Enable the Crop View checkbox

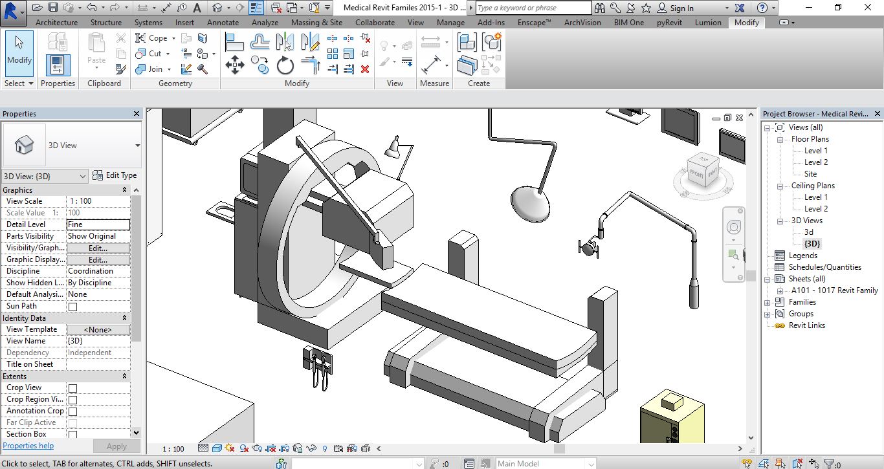[x=72, y=388]
